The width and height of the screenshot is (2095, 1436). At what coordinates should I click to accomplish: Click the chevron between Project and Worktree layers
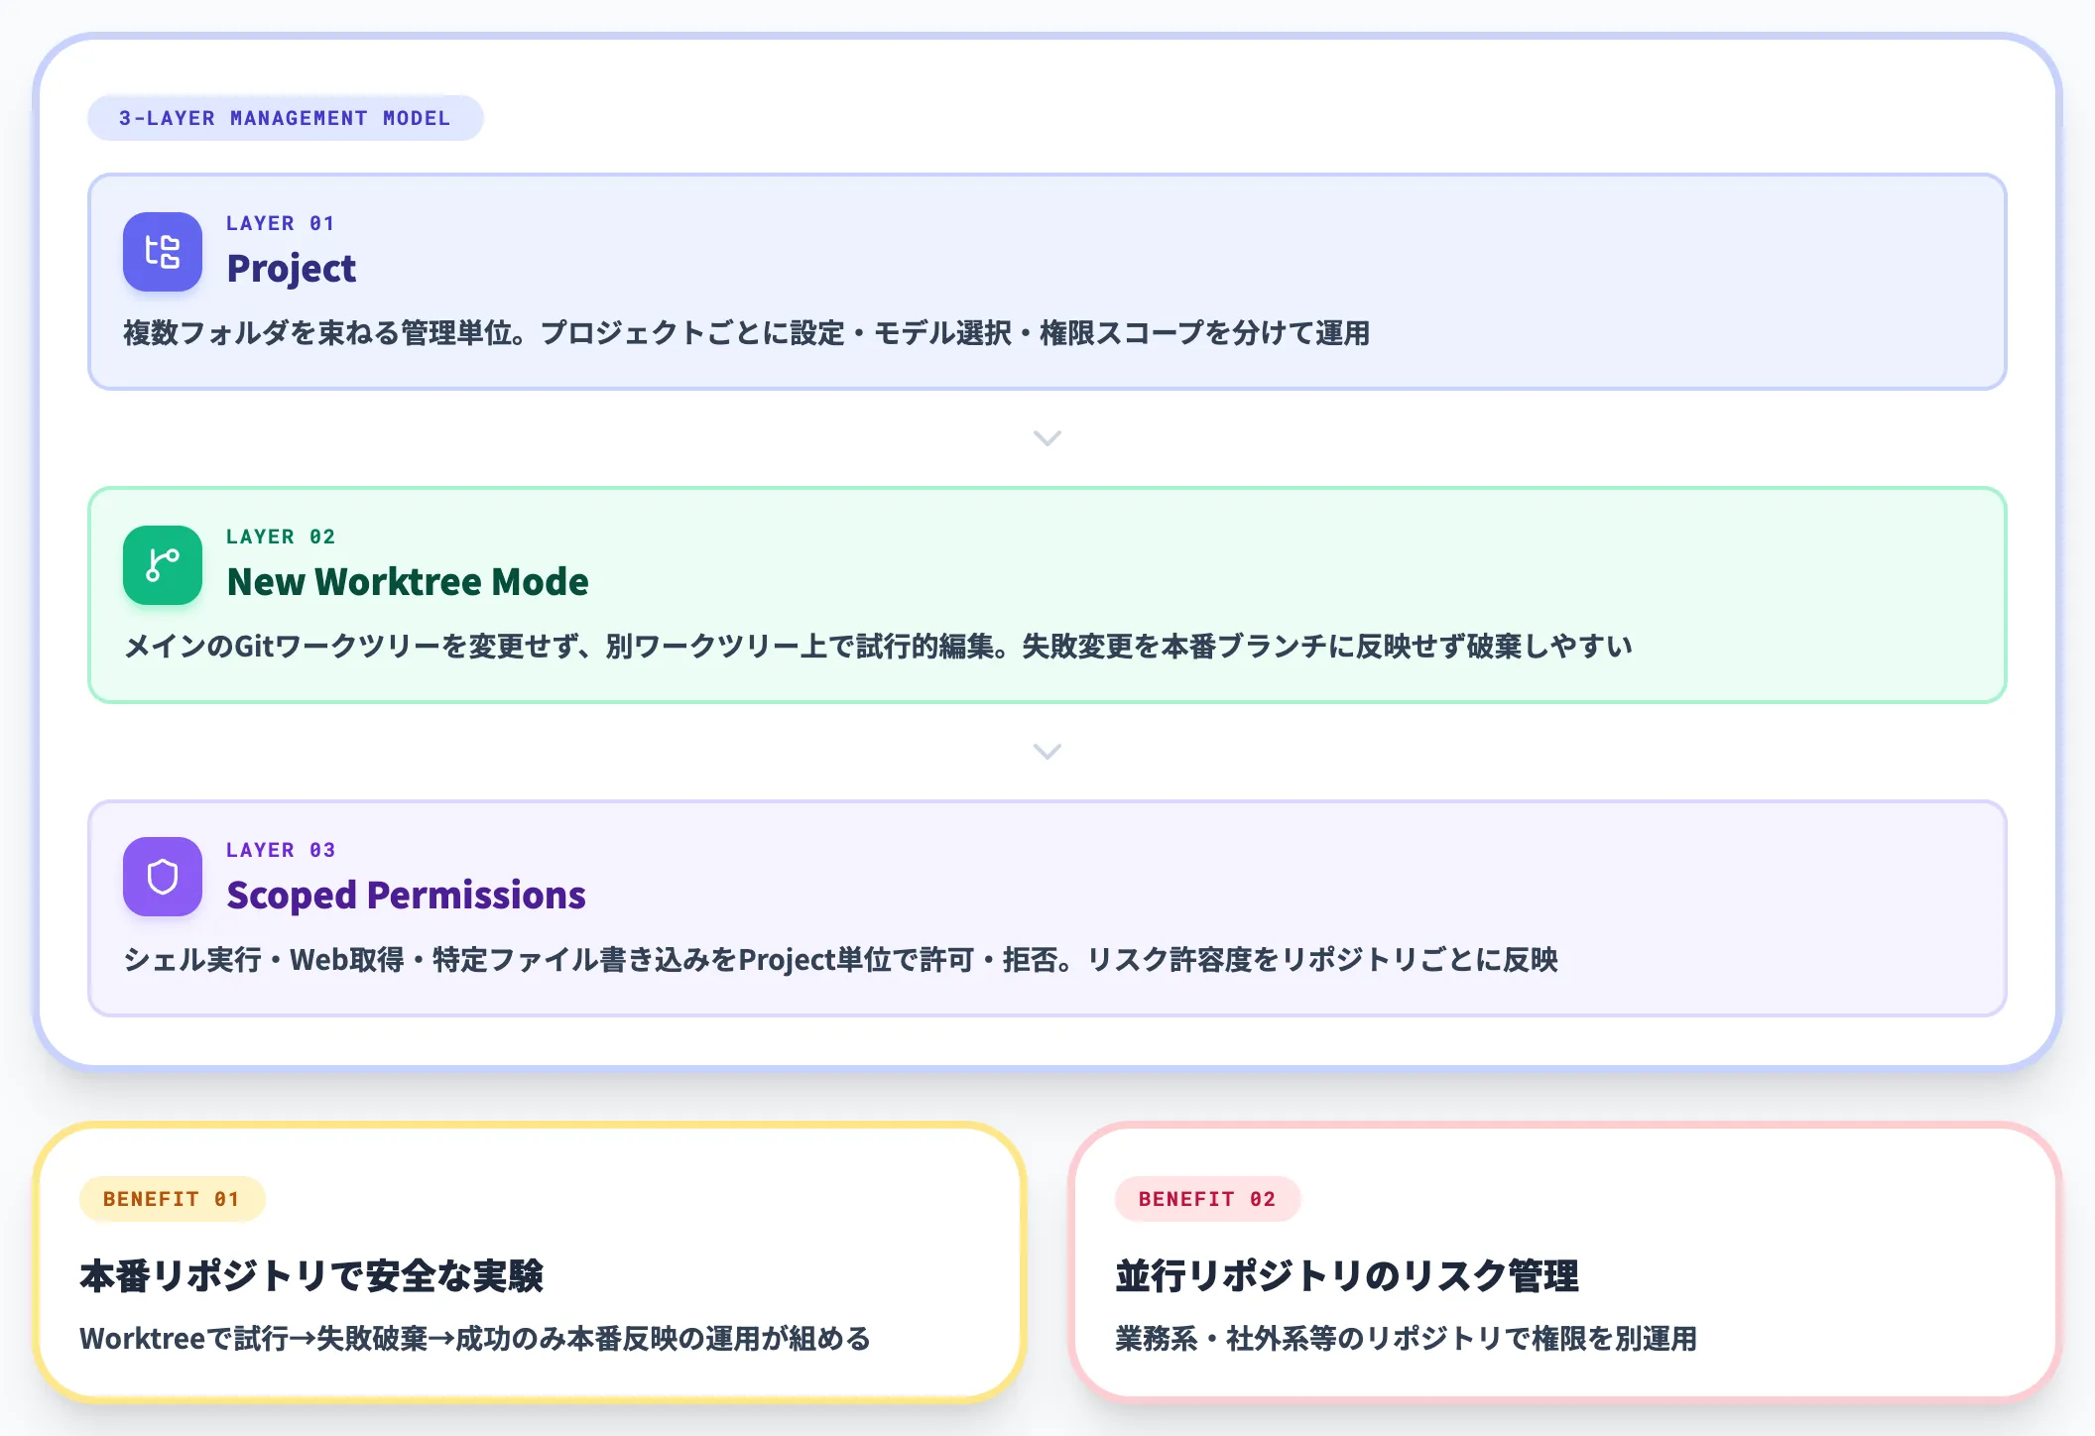[x=1047, y=438]
